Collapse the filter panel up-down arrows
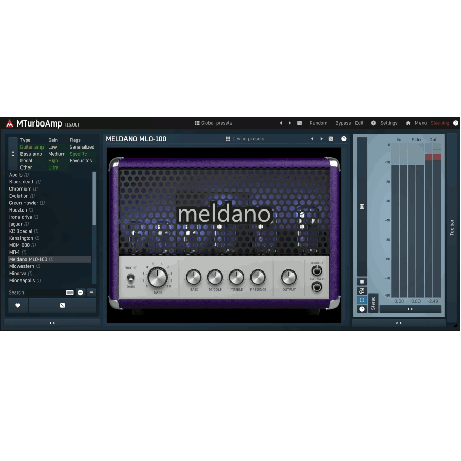 click(13, 154)
